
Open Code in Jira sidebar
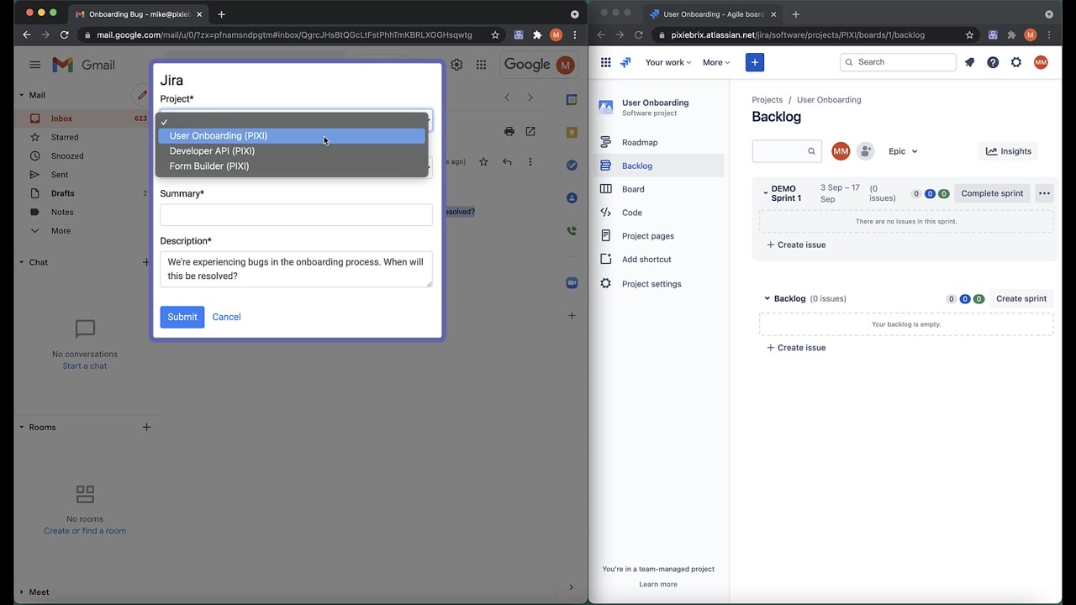coord(659,213)
